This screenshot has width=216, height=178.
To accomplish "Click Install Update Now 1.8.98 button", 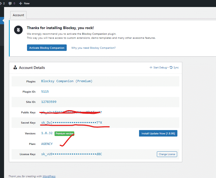I will (x=158, y=133).
